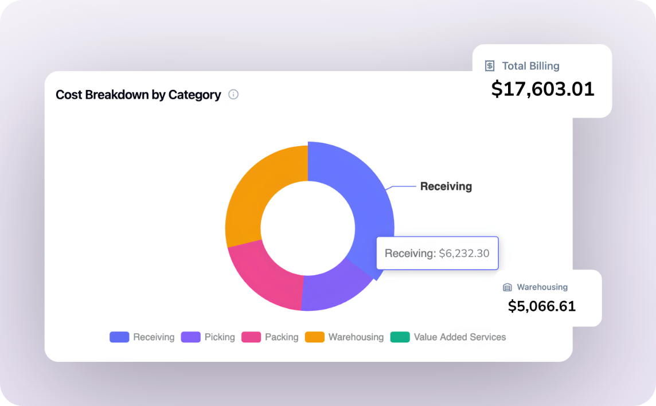
Task: Click the Warehousing card label text
Action: [542, 287]
